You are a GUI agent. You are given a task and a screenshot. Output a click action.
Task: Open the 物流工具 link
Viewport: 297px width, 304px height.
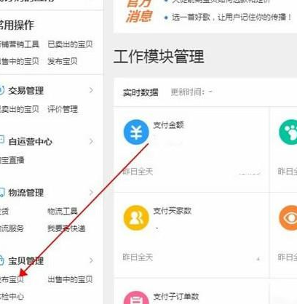click(x=63, y=211)
